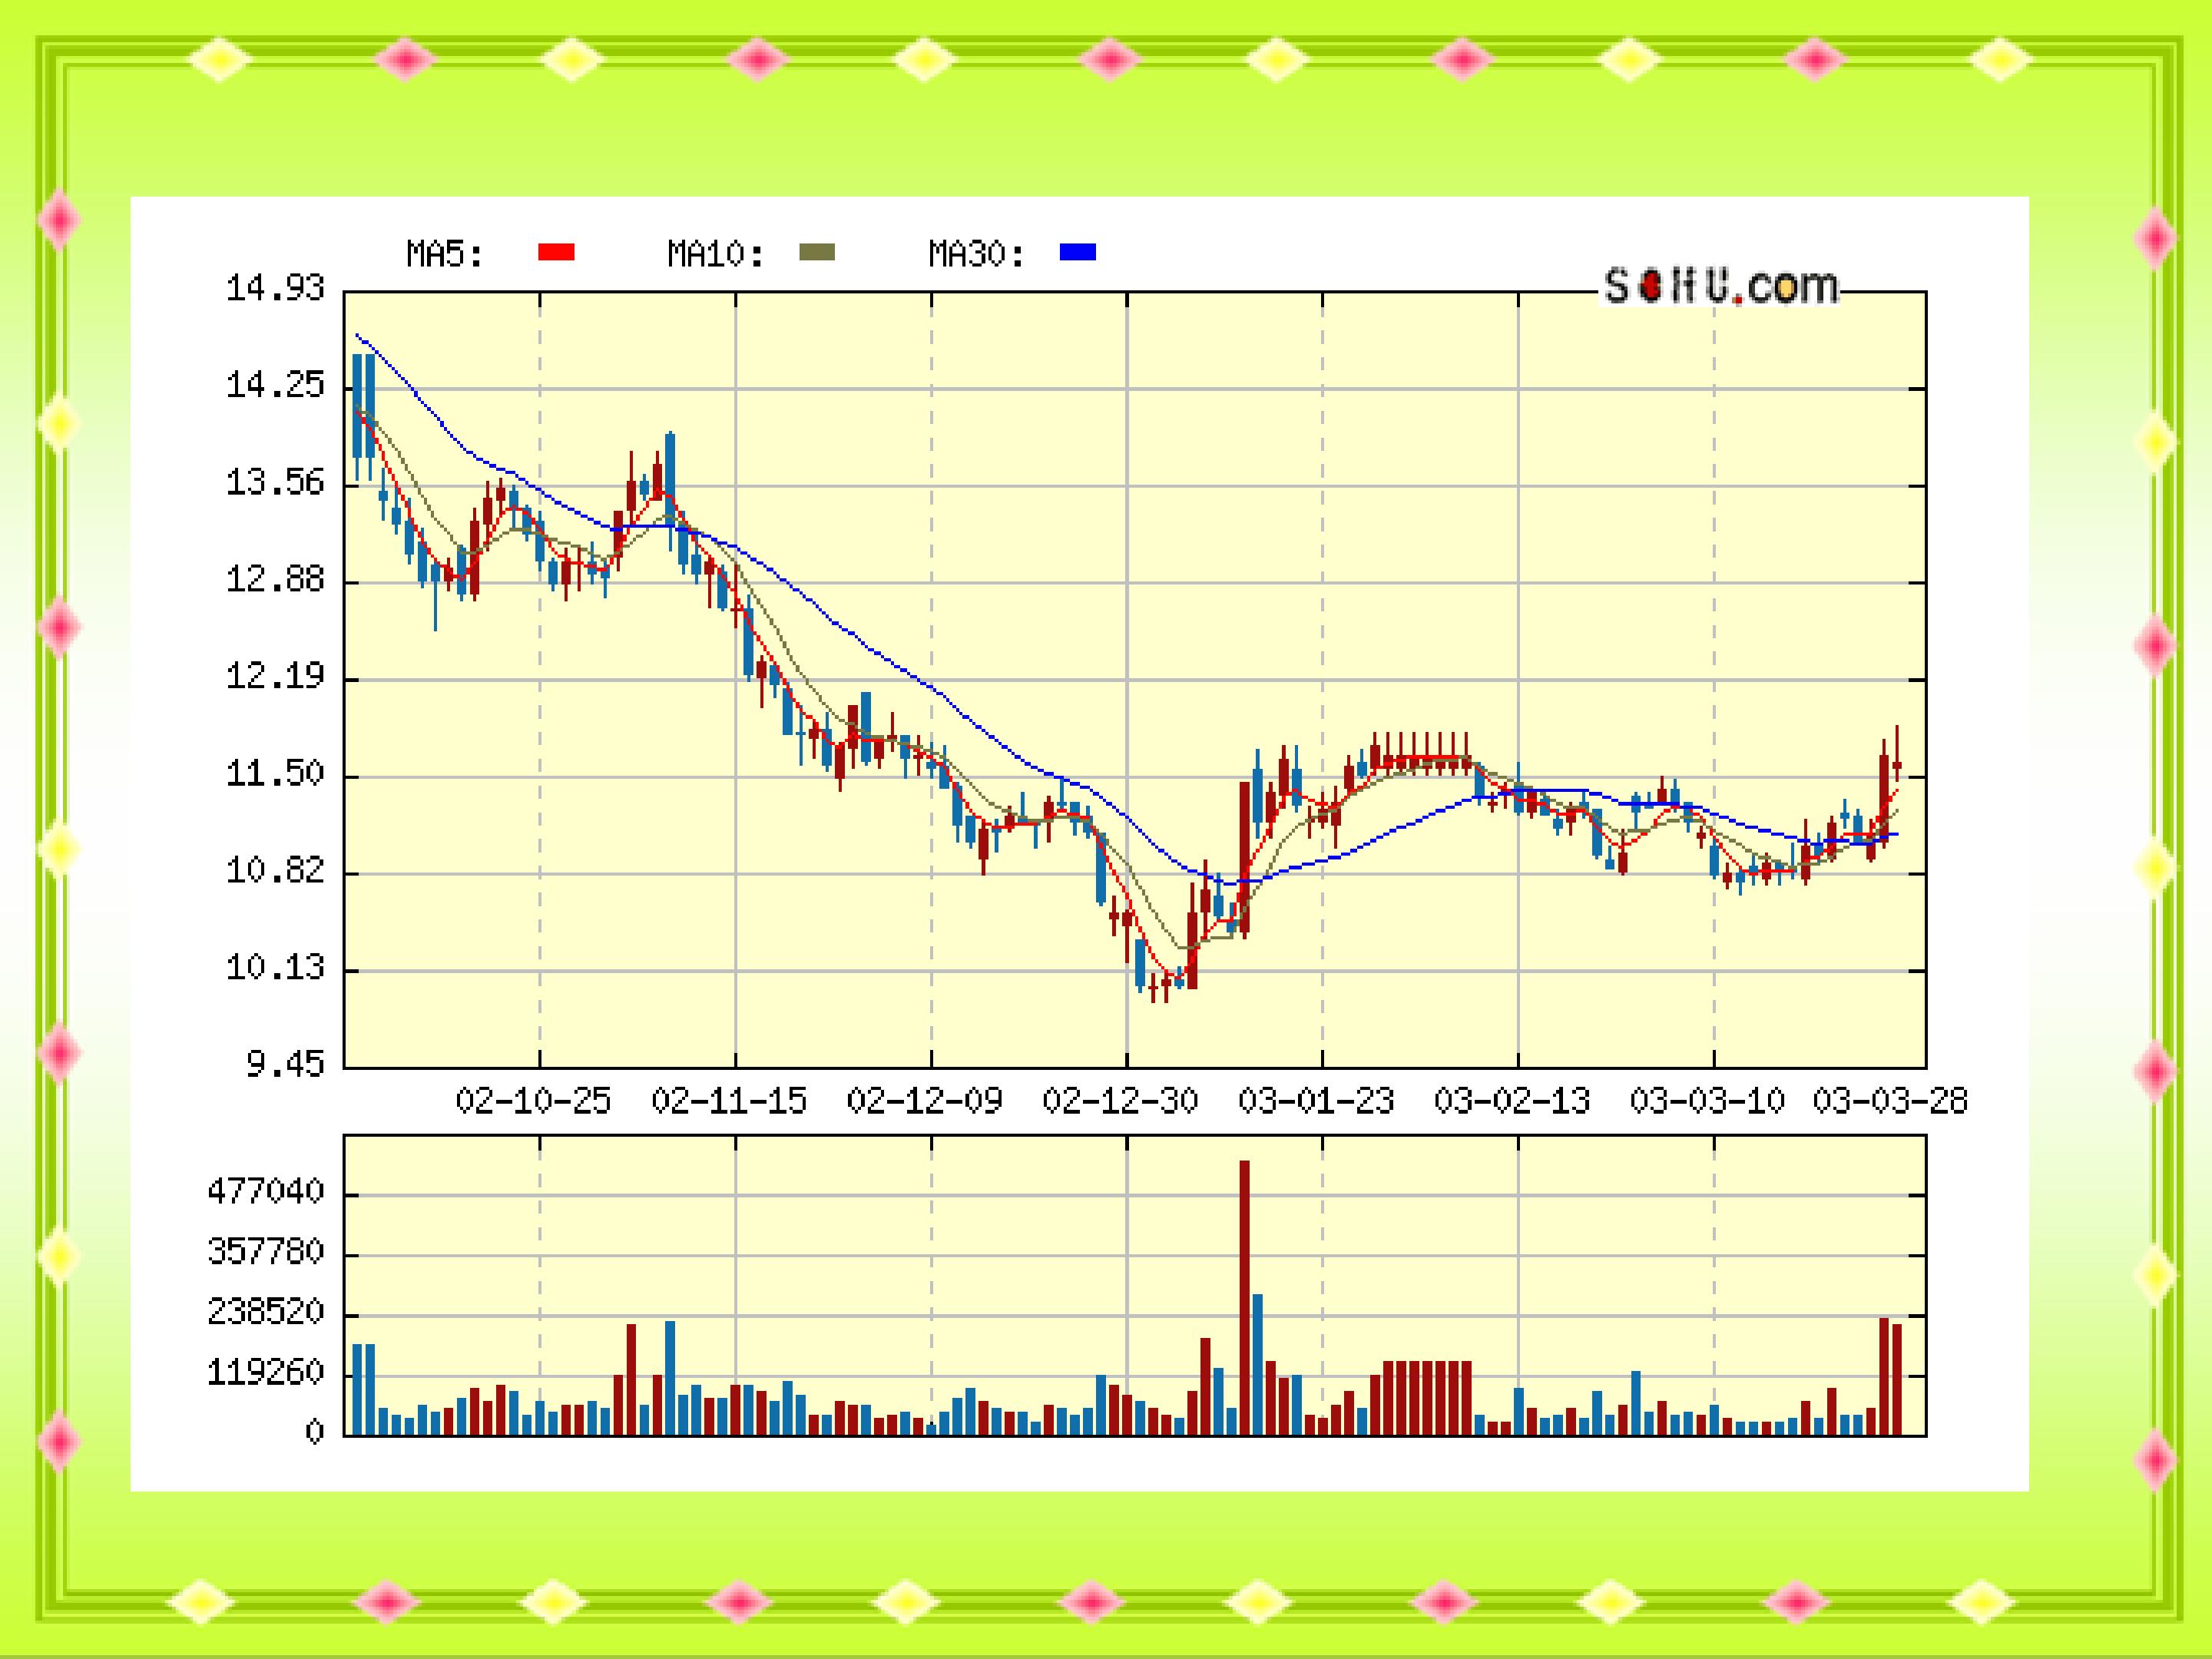Click the 02-10-25 date axis label
This screenshot has width=2212, height=1659.
[533, 1101]
